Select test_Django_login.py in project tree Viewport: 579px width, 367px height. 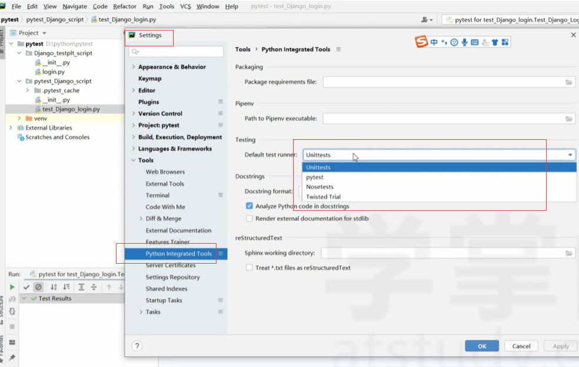(x=71, y=109)
